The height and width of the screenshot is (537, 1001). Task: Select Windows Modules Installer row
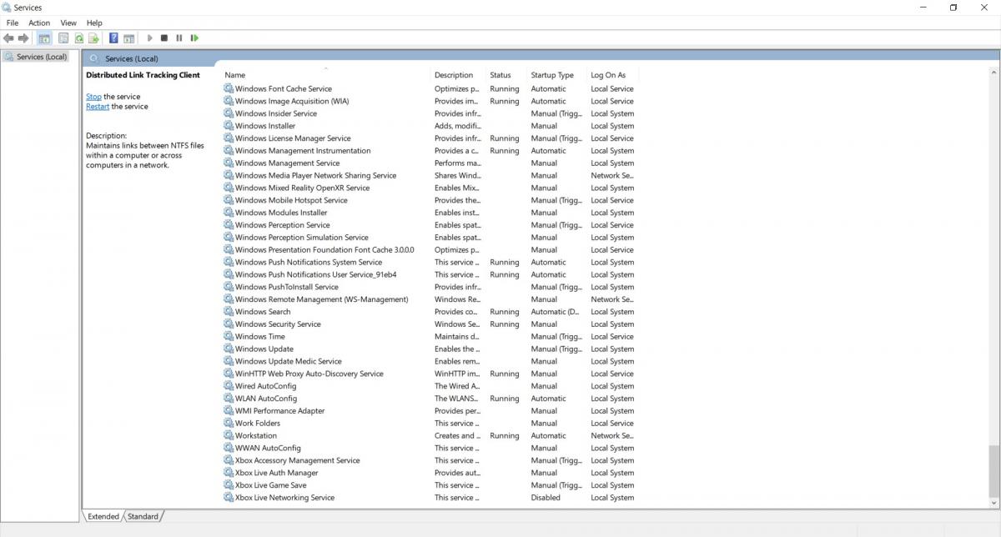click(430, 213)
